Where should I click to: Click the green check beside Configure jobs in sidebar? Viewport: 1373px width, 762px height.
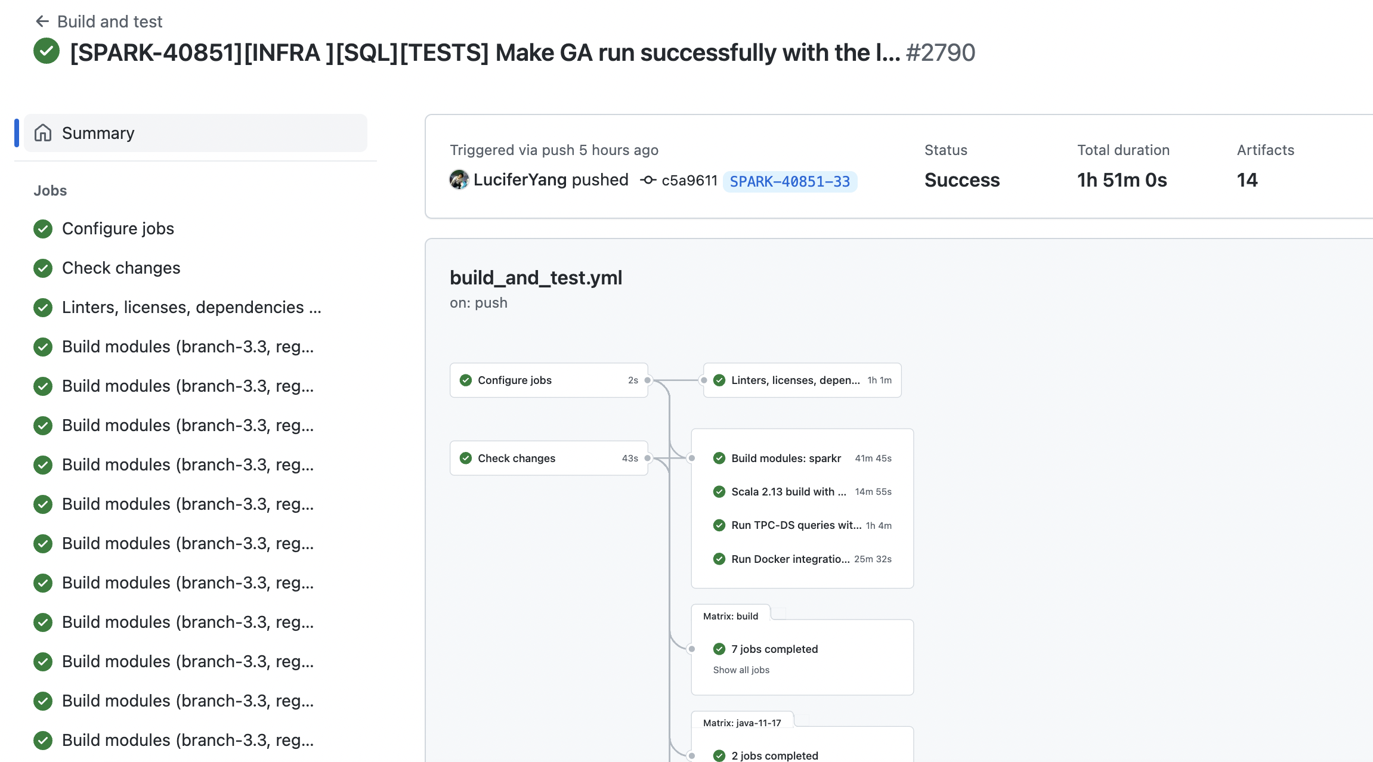tap(43, 229)
